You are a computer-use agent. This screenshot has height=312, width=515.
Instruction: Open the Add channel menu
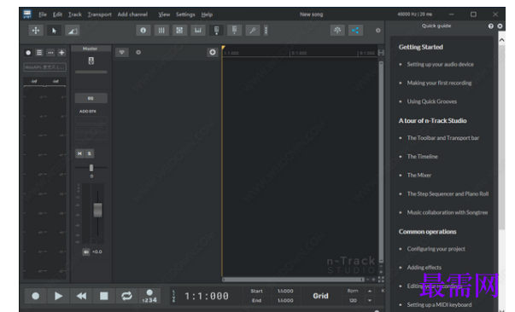pos(132,14)
